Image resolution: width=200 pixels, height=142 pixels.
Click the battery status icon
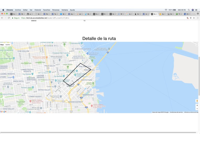click(174, 10)
